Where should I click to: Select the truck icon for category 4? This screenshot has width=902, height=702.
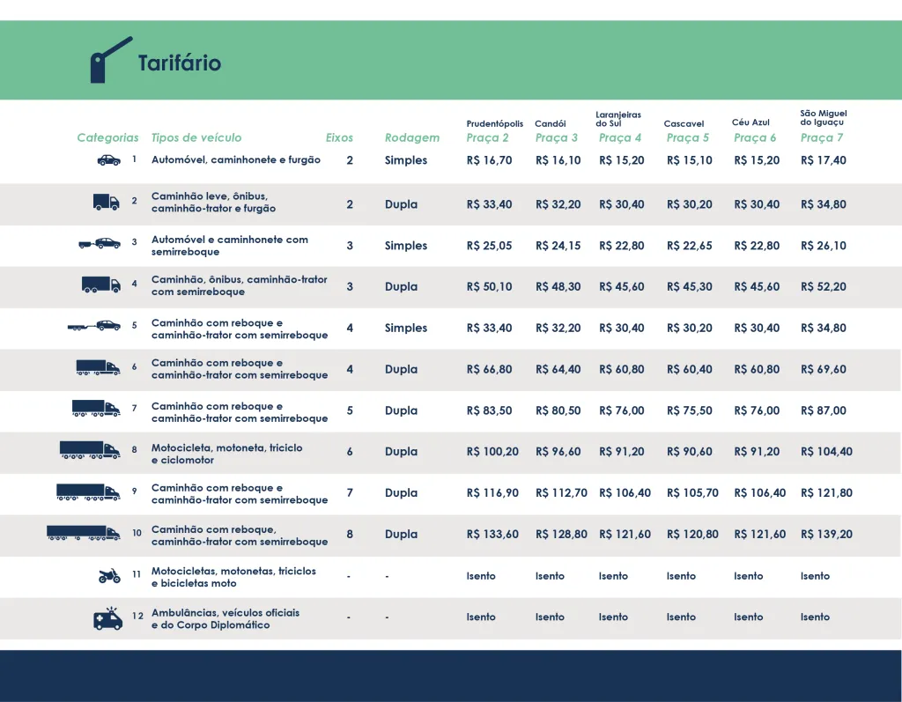(x=101, y=284)
